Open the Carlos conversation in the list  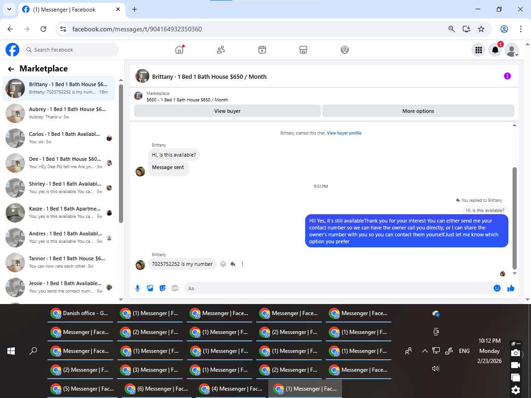59,138
